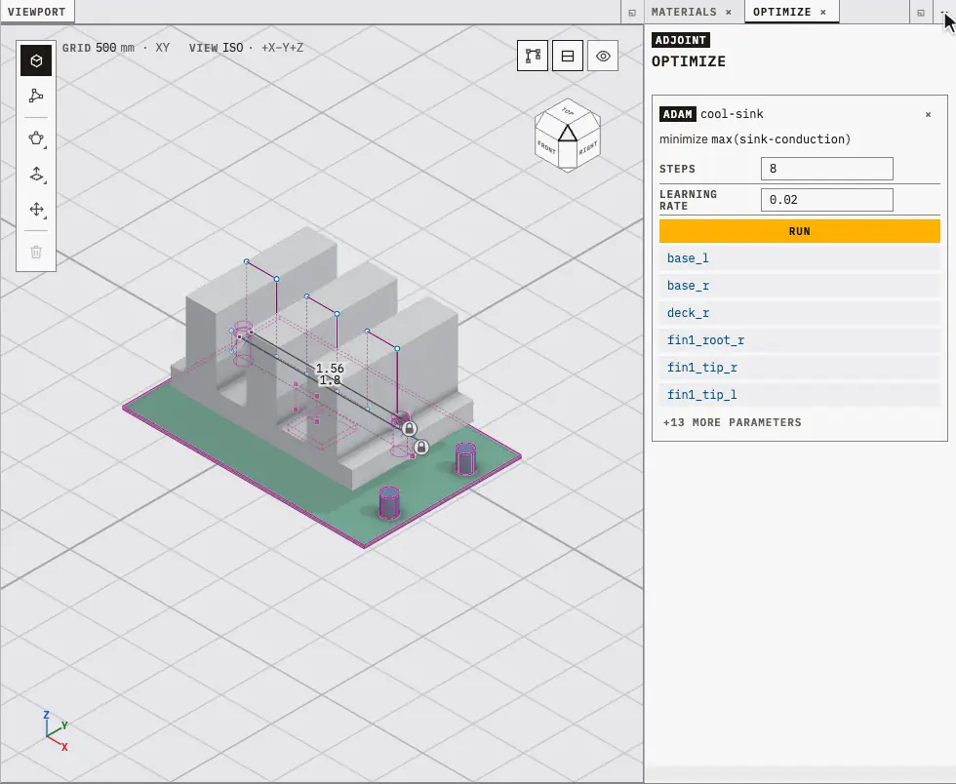Click the GRID 500 mm setting
956x784 pixels.
99,48
